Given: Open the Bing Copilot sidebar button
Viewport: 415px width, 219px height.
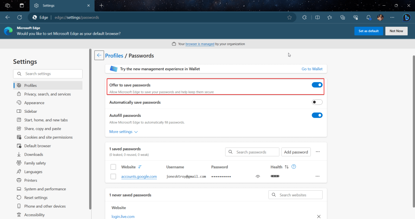Looking at the screenshot, I should [x=406, y=17].
